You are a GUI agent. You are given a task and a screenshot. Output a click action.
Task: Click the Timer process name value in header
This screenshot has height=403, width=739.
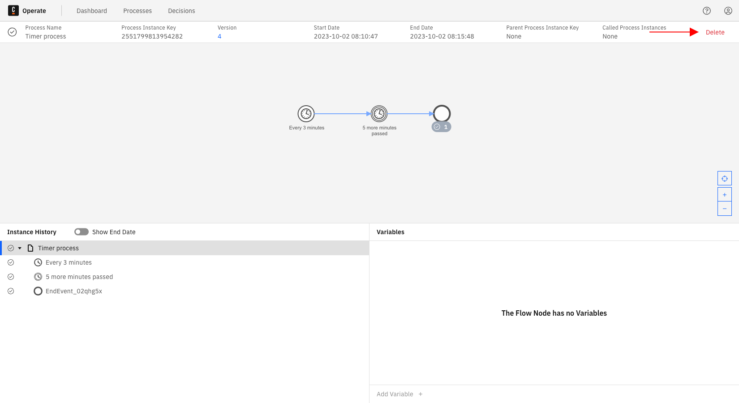(46, 36)
